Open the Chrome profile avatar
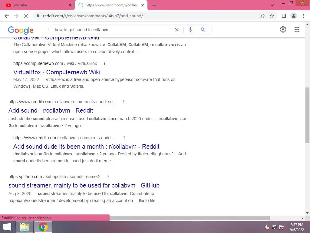Image resolution: width=310 pixels, height=233 pixels. [x=294, y=16]
